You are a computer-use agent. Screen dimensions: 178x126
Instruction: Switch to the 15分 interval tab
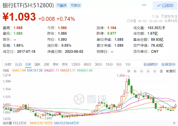click(109, 64)
